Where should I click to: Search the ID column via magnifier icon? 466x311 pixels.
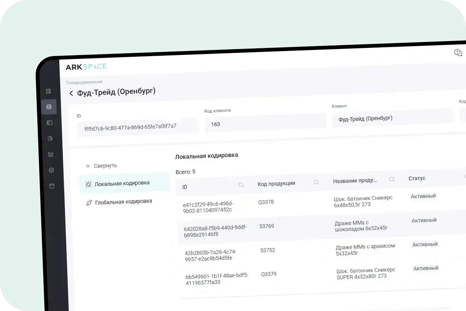pos(241,185)
